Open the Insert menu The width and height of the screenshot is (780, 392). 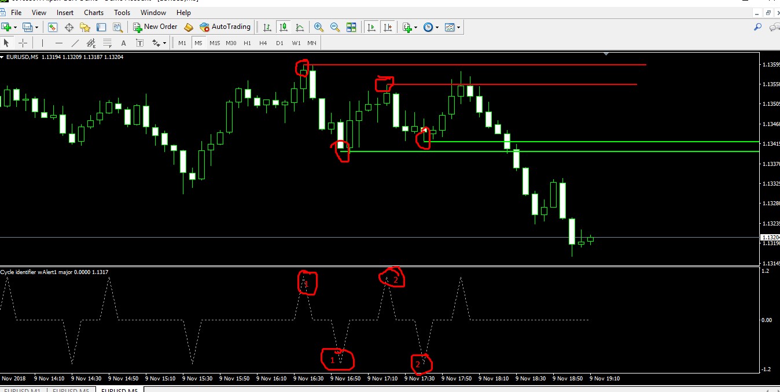pos(65,12)
